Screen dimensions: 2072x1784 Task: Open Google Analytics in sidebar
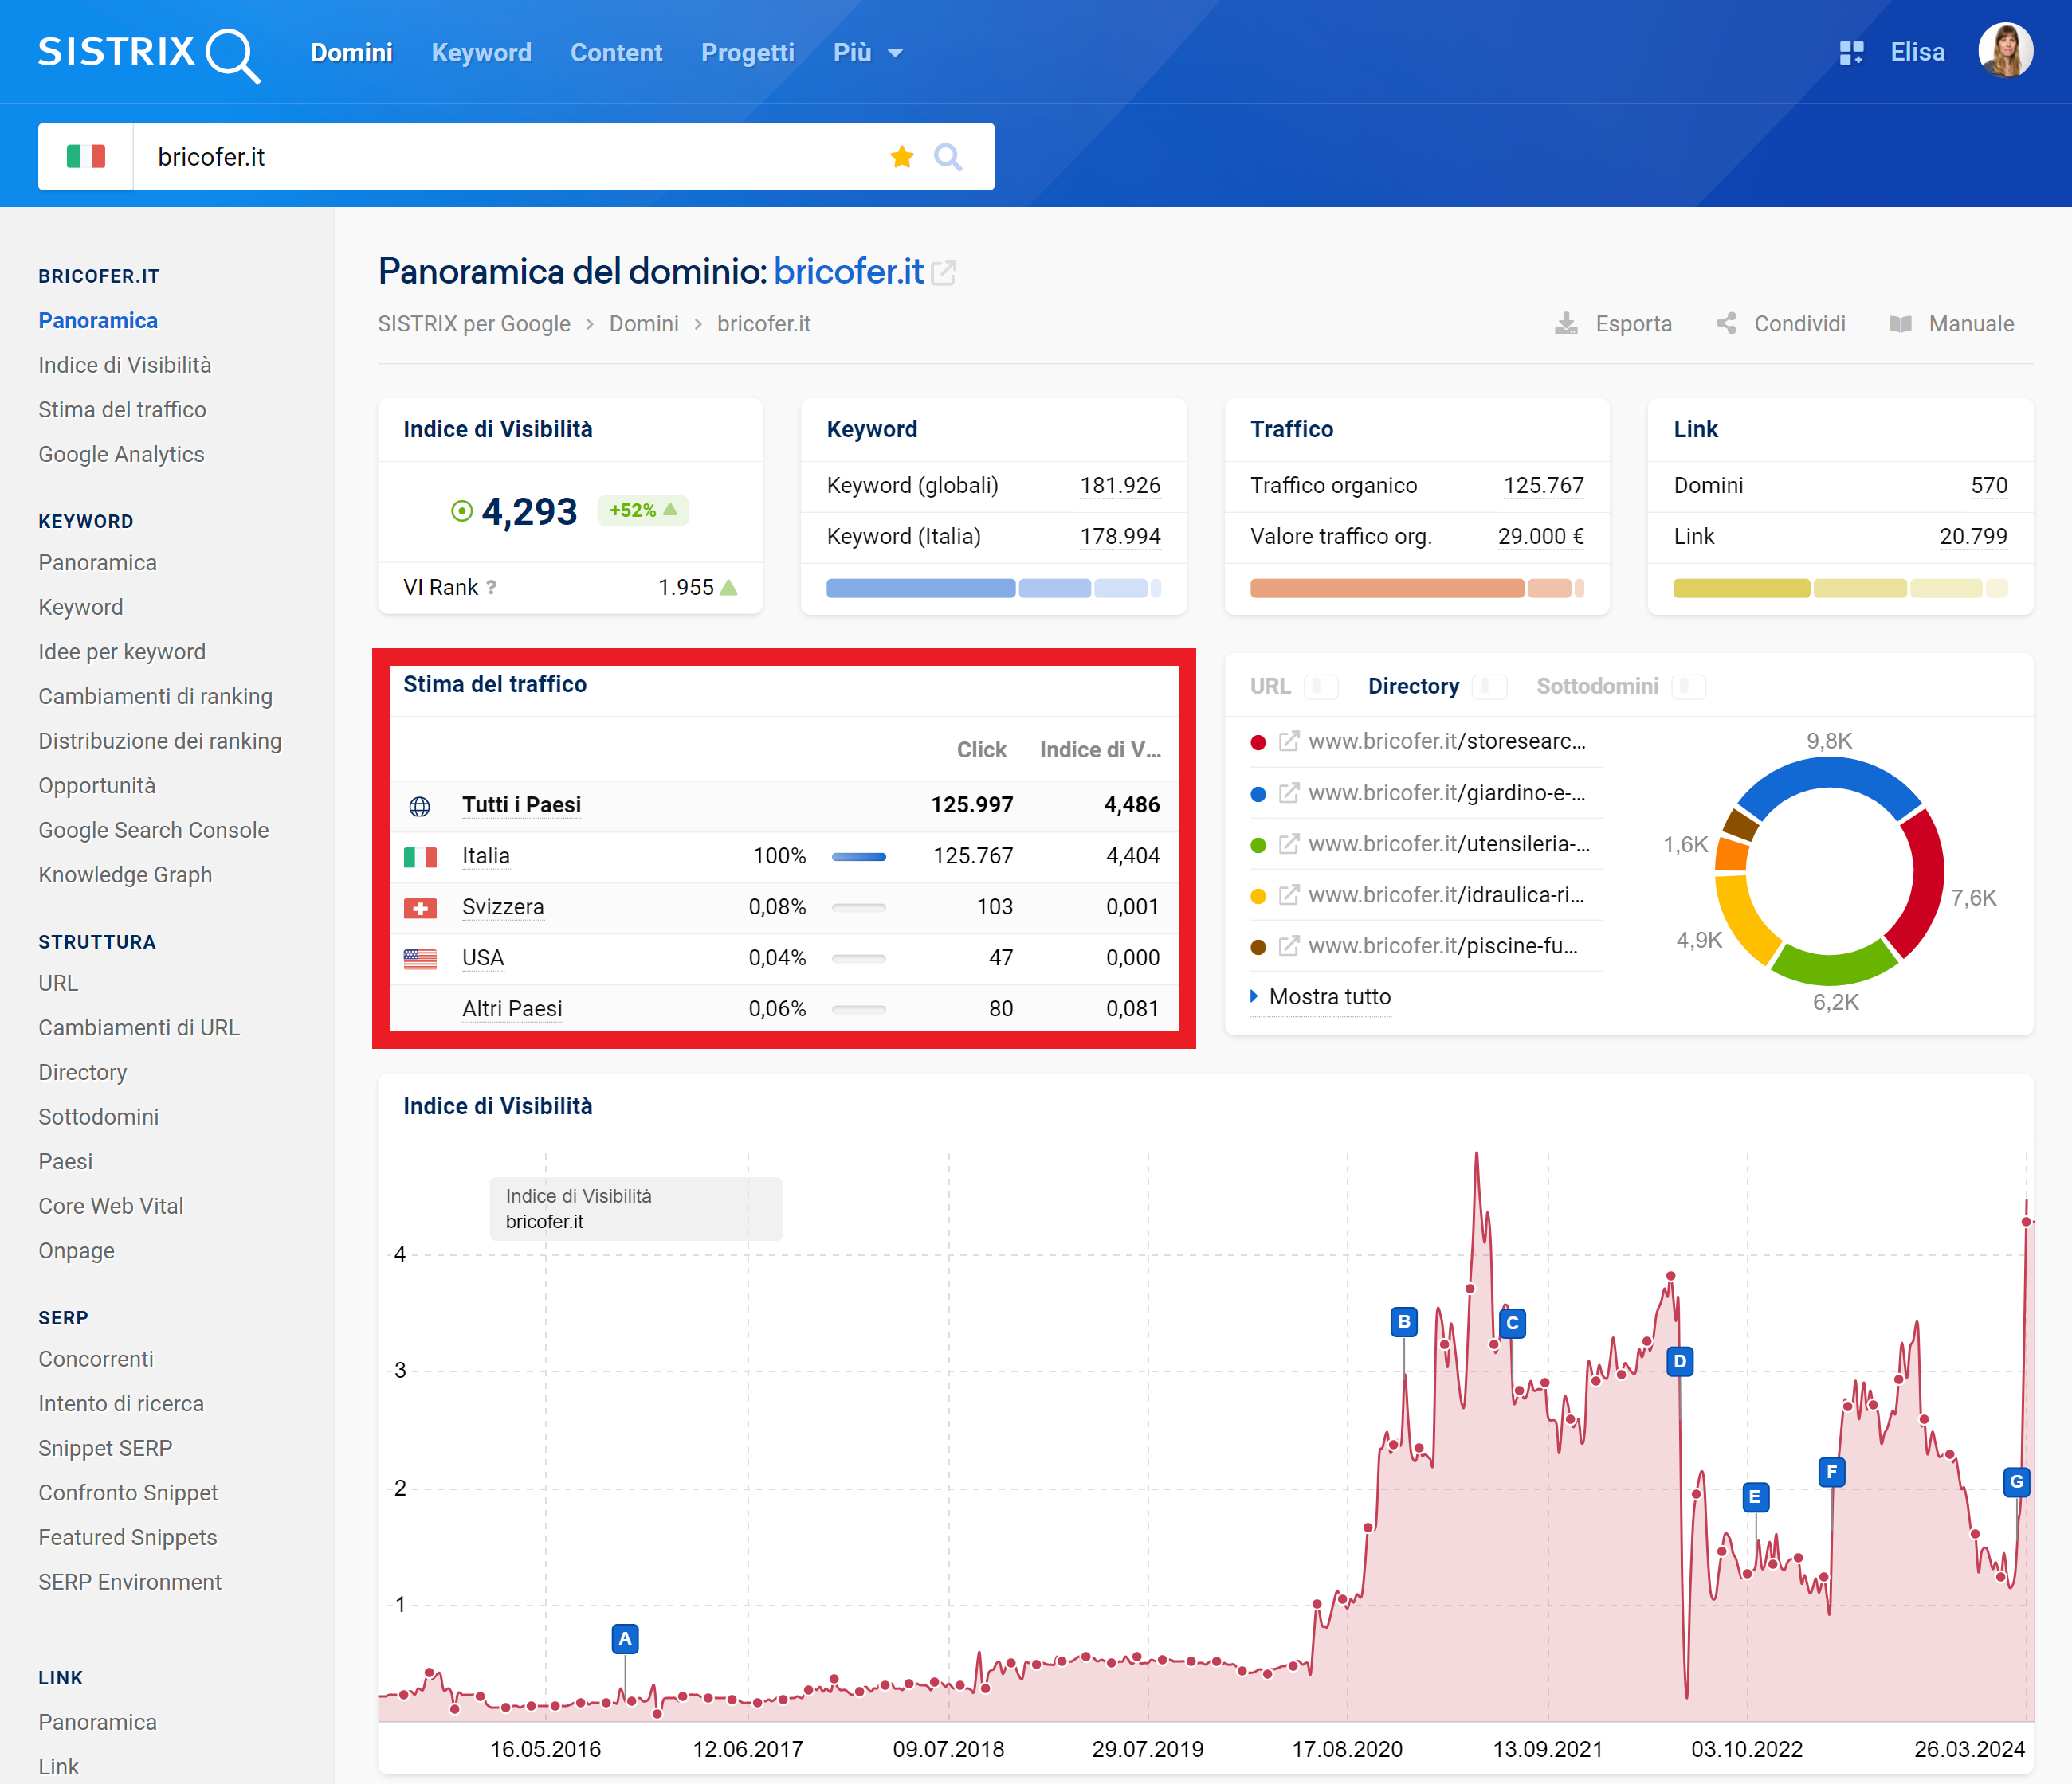(121, 455)
